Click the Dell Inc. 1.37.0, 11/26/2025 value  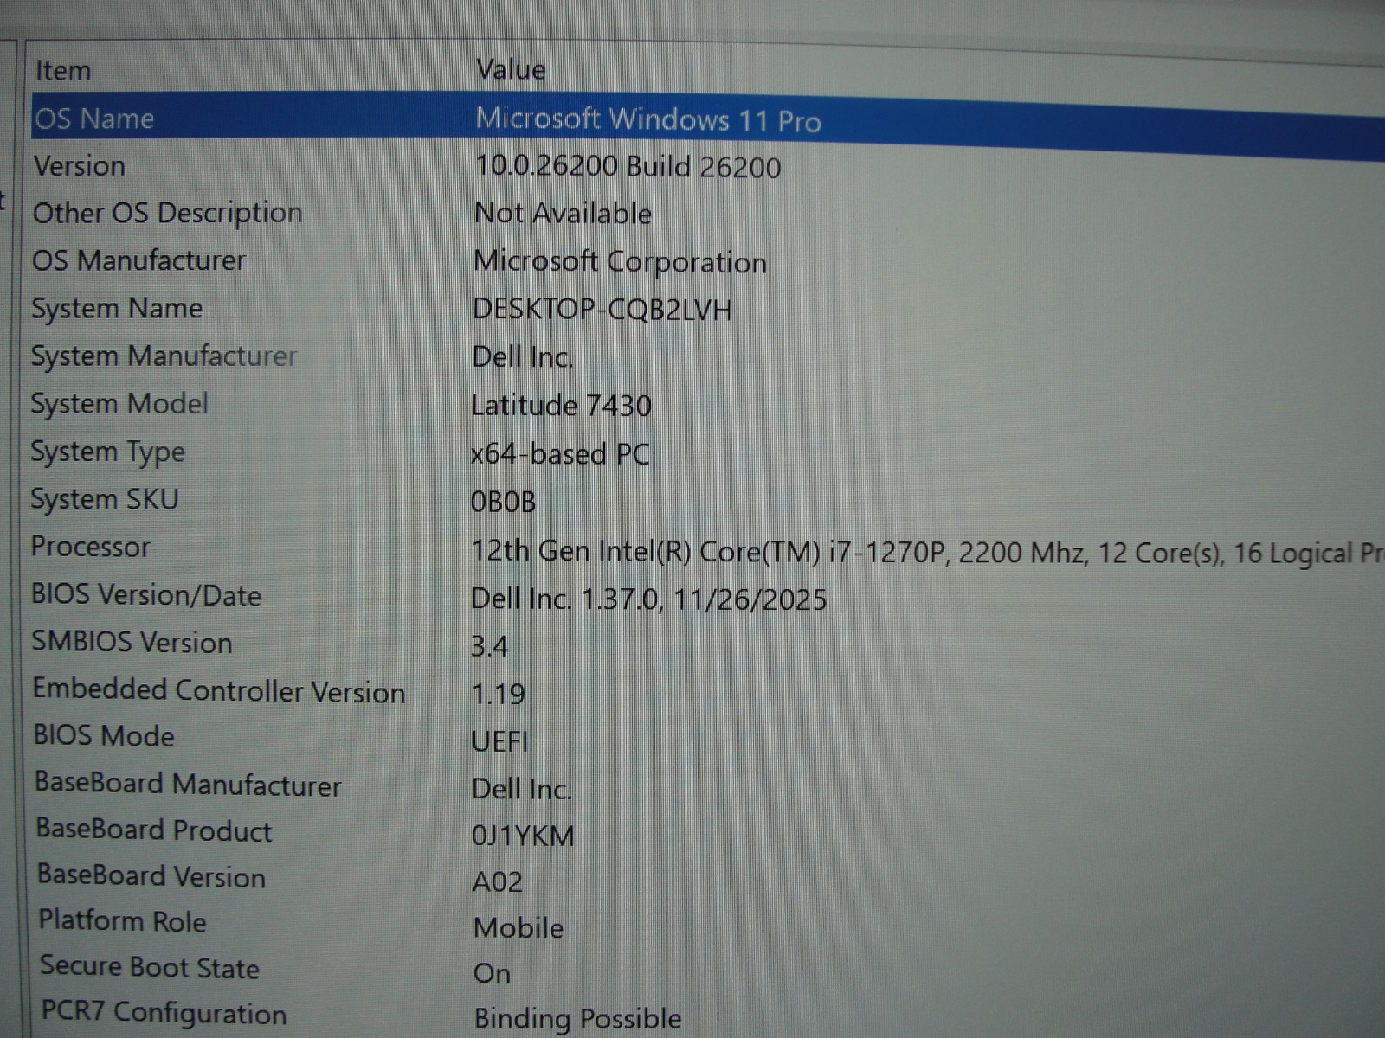coord(648,599)
